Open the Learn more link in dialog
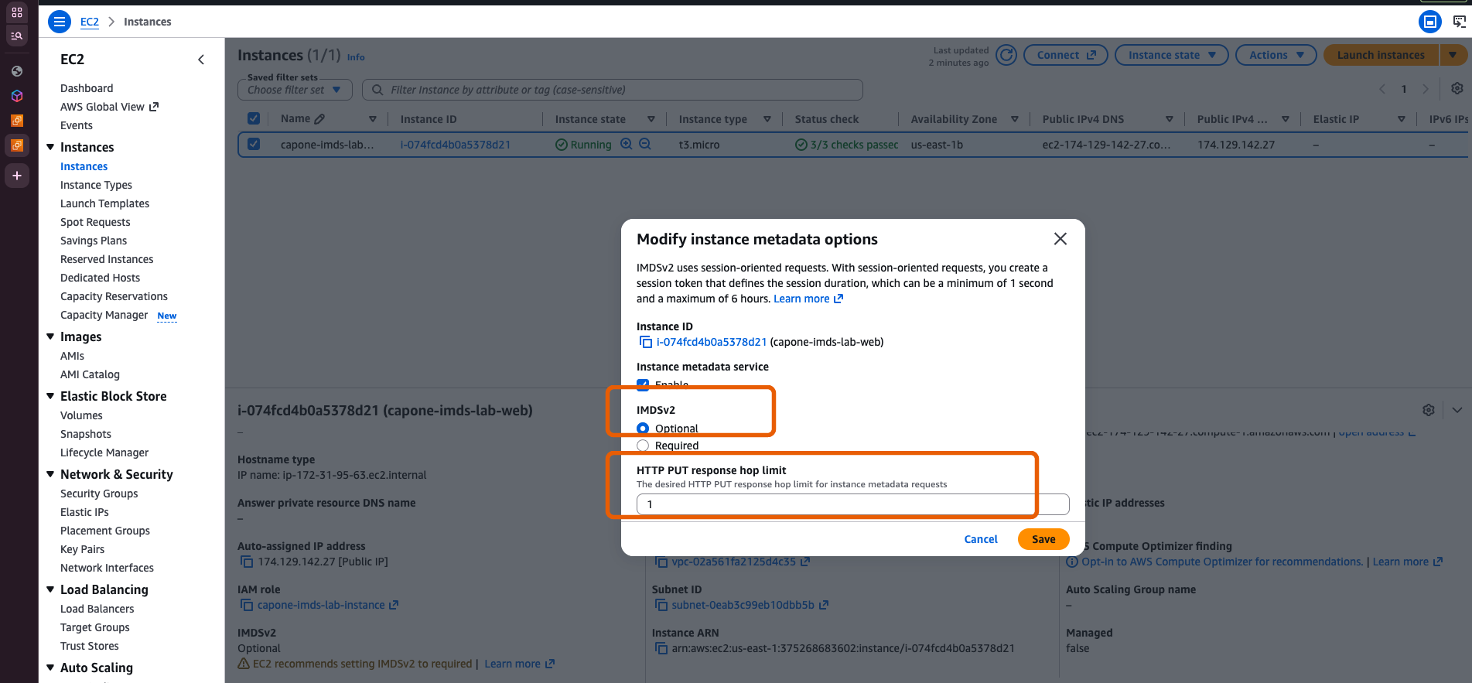Image resolution: width=1472 pixels, height=683 pixels. (808, 299)
